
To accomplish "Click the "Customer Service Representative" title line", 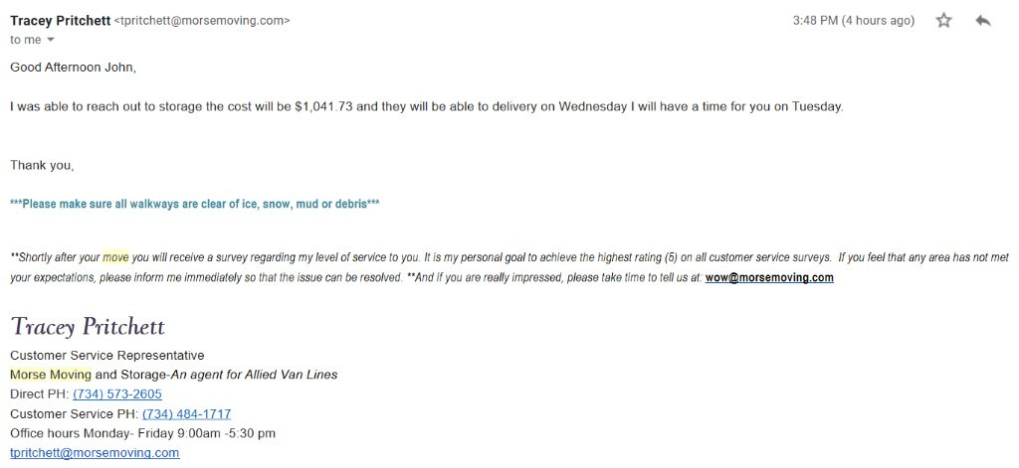I will click(106, 355).
